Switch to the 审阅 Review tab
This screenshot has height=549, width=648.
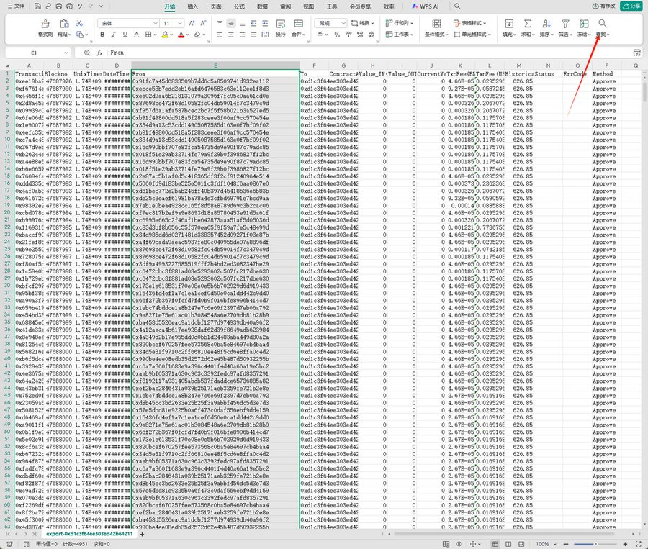285,6
